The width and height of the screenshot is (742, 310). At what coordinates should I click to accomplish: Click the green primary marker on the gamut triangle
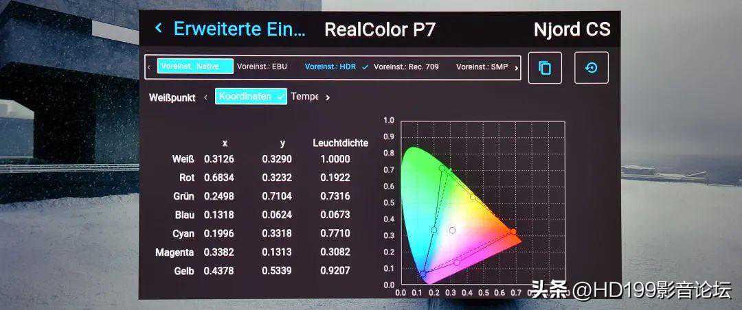pos(442,168)
